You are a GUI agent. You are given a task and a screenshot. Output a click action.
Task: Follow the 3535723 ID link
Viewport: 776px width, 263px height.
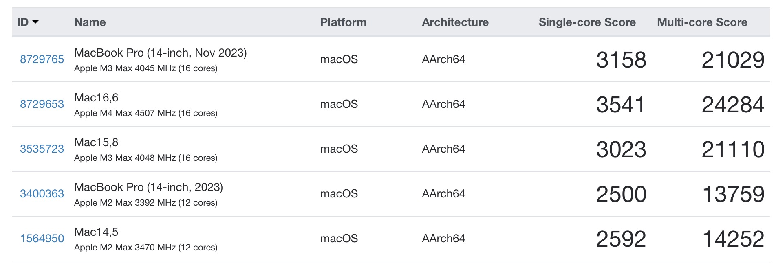[x=42, y=149]
